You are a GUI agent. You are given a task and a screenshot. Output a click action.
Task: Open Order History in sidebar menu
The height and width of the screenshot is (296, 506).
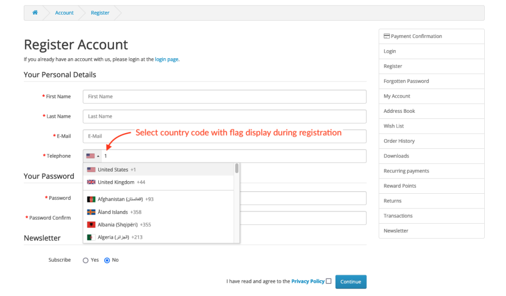point(399,141)
